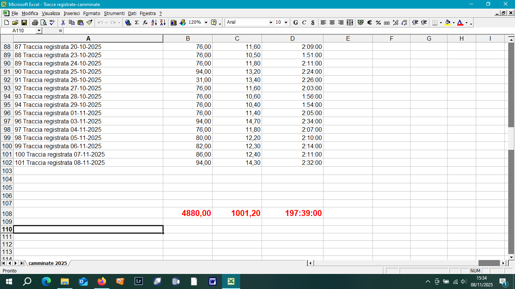This screenshot has height=289, width=515.
Task: Switch to the camminate 2025 sheet tab
Action: (x=48, y=263)
